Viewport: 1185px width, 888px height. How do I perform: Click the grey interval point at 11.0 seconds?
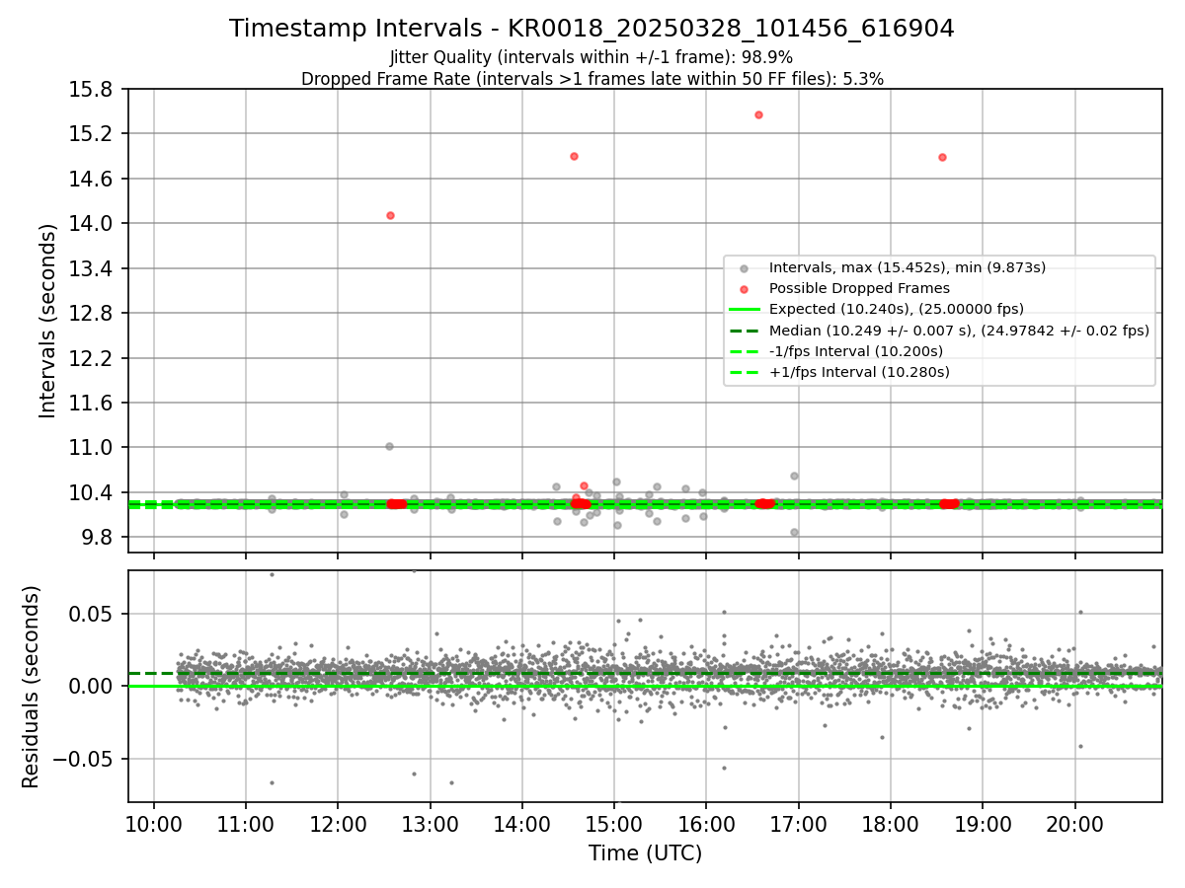[x=389, y=446]
